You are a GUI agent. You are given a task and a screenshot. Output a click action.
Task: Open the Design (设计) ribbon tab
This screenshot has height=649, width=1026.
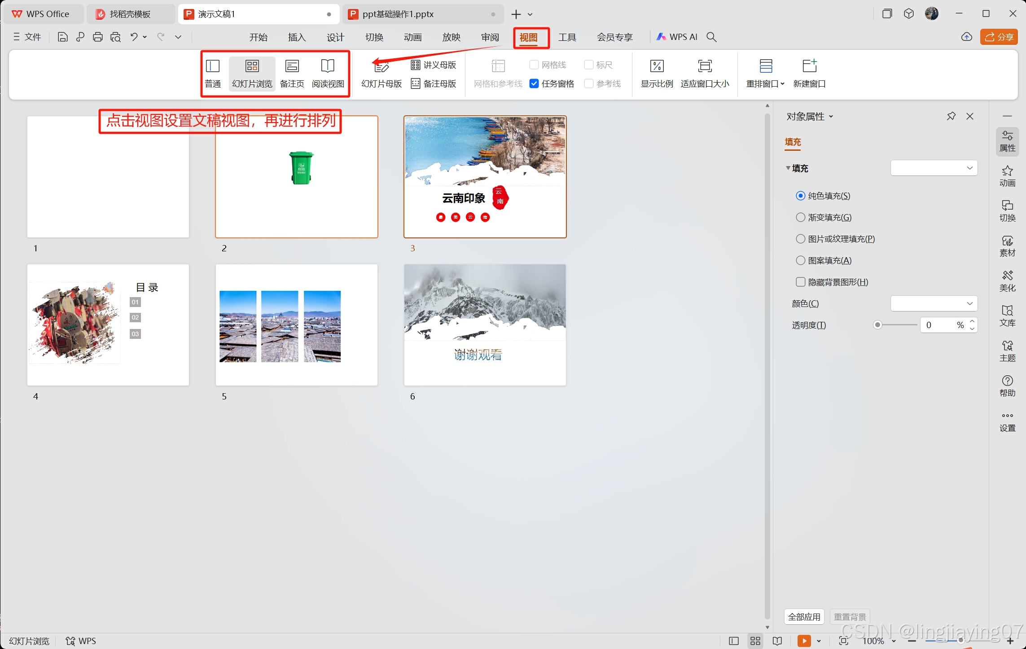[335, 37]
